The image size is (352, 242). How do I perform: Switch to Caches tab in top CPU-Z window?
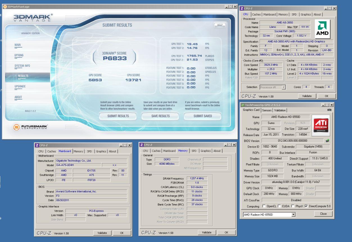click(256, 14)
